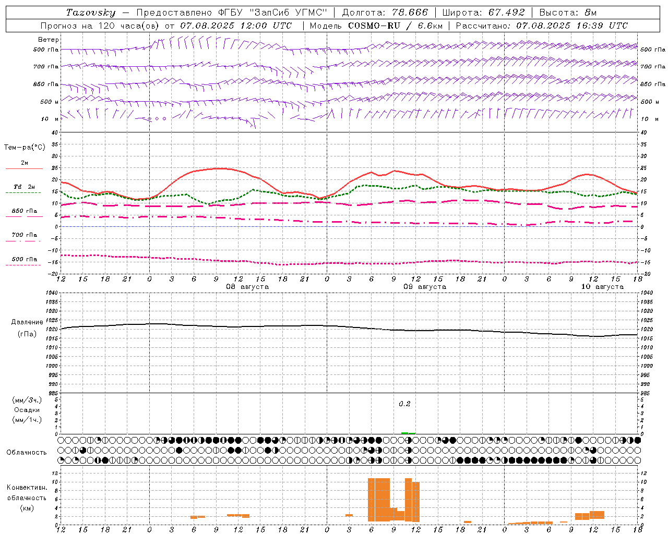Click the 08 августа date label
This screenshot has width=668, height=534.
coord(247,287)
